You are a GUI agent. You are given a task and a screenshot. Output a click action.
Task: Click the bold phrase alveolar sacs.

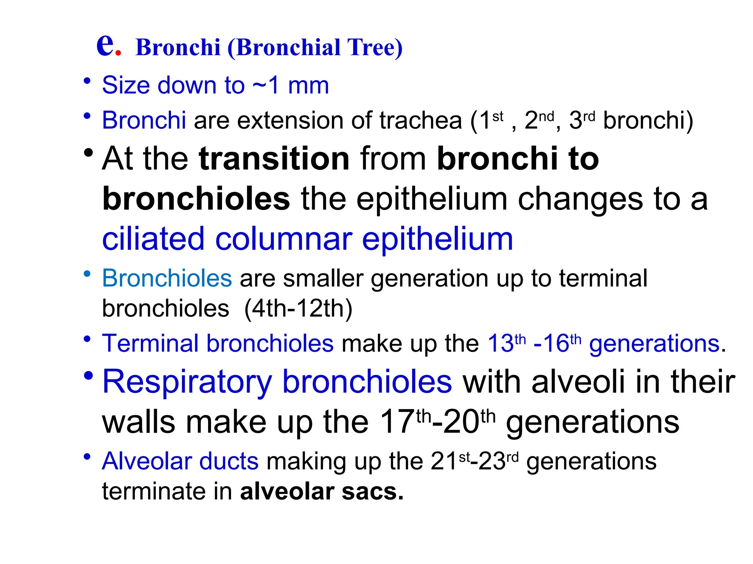(322, 492)
